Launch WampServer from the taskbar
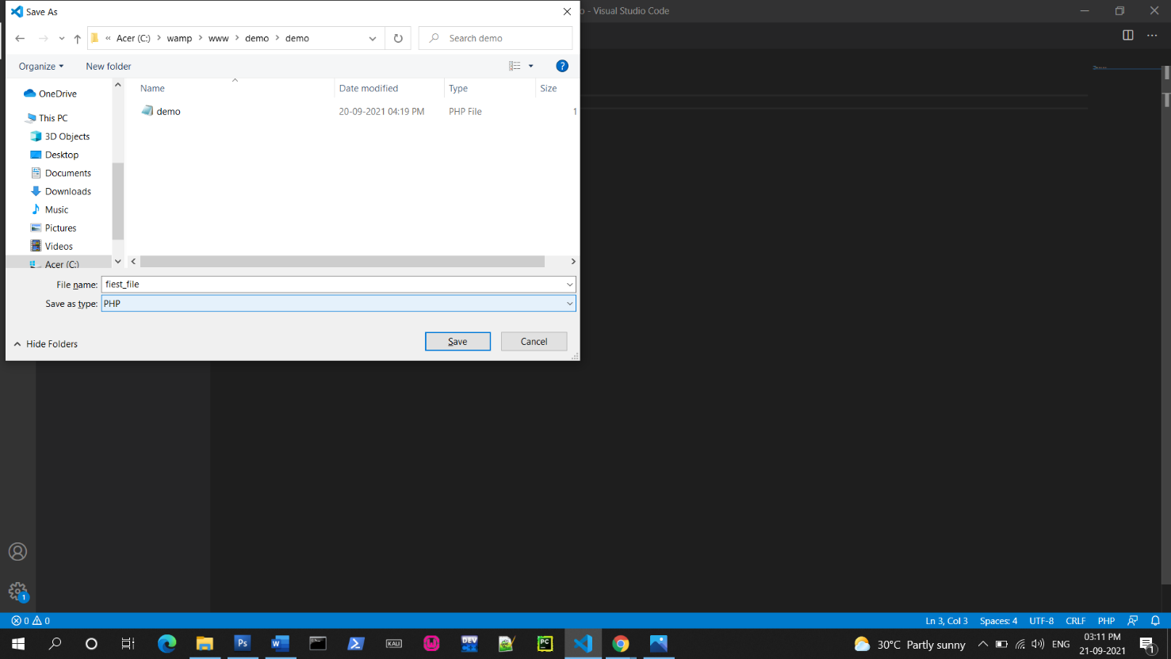This screenshot has height=659, width=1171. point(431,643)
